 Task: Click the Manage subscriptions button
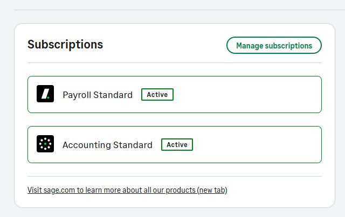274,45
